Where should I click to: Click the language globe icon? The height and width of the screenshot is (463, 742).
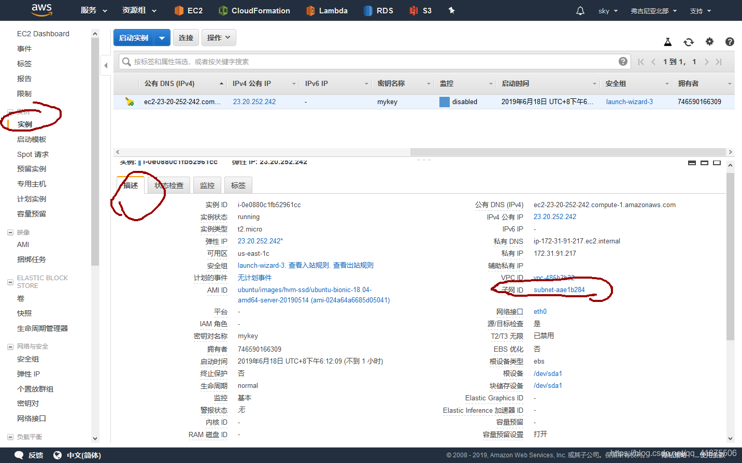(x=58, y=455)
